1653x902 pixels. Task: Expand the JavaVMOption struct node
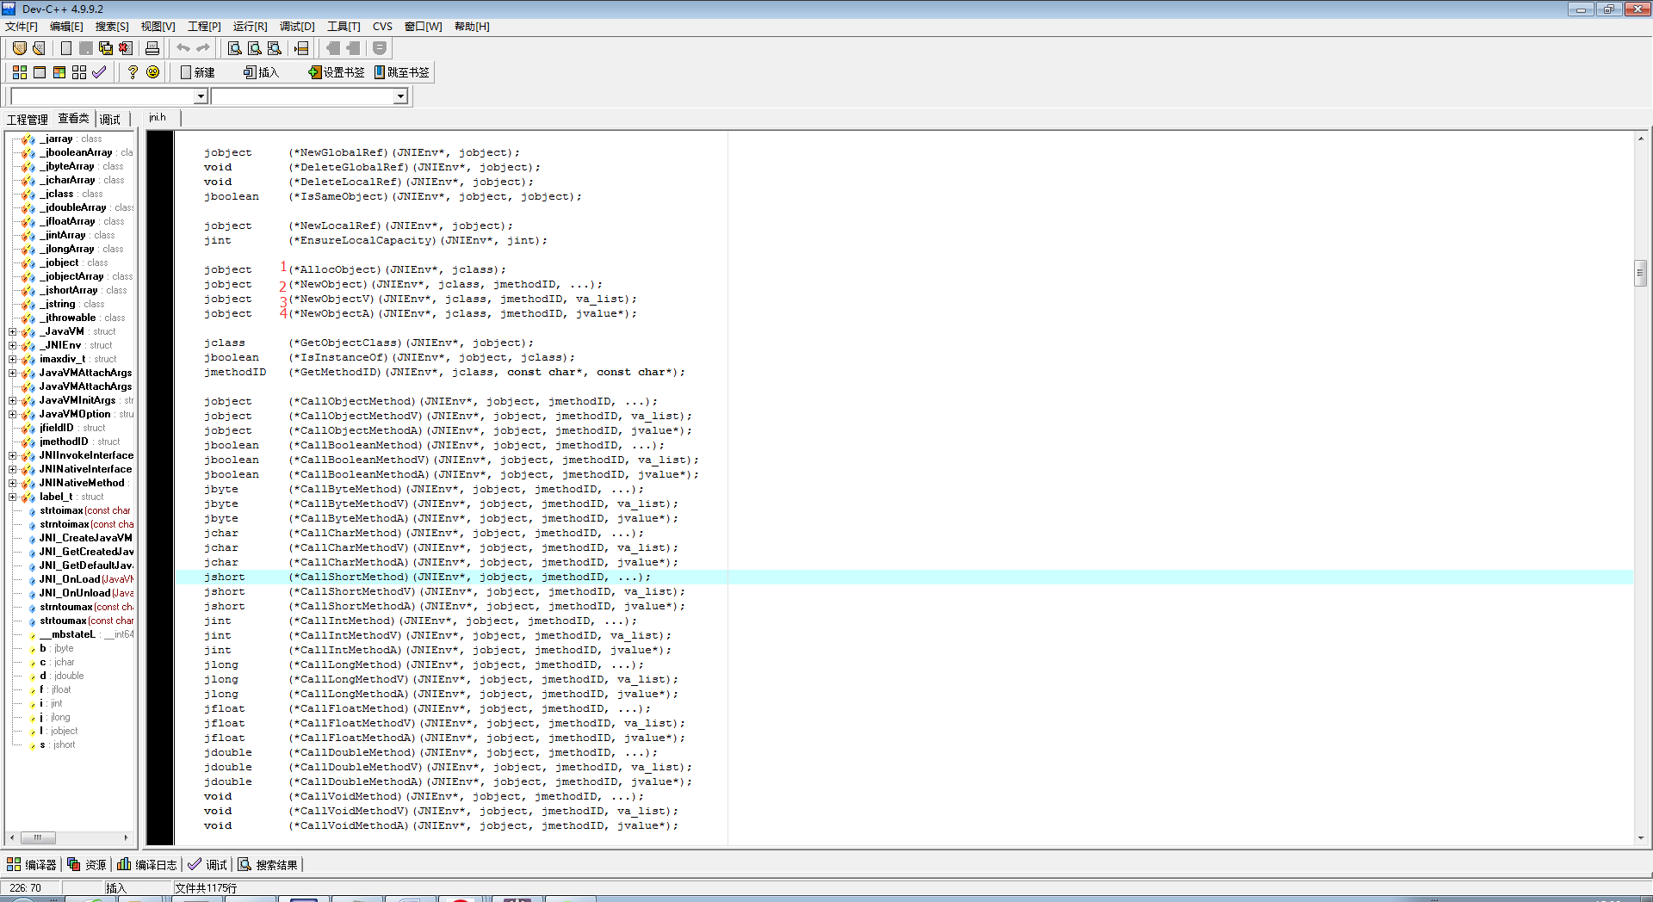[x=13, y=414]
